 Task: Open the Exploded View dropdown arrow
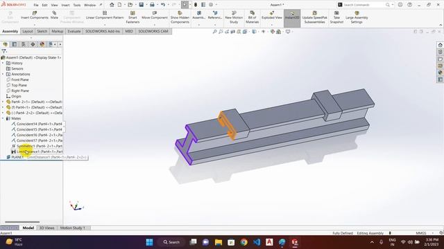[272, 25]
